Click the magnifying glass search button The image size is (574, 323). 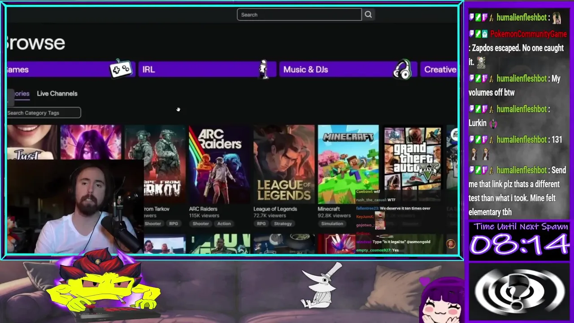368,15
